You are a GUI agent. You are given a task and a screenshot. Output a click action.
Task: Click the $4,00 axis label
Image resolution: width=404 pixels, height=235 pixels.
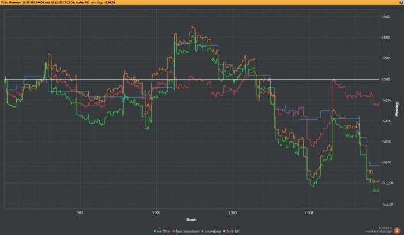click(386, 38)
